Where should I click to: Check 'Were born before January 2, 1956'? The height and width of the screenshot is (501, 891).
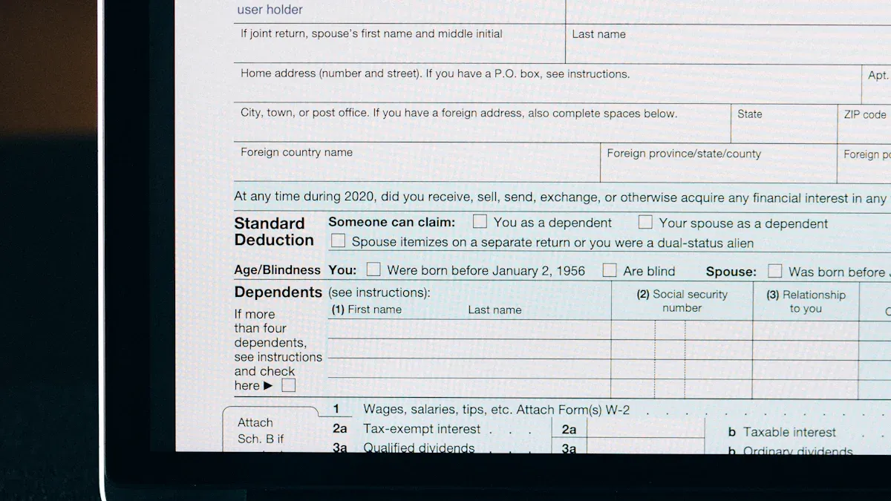[x=373, y=269]
